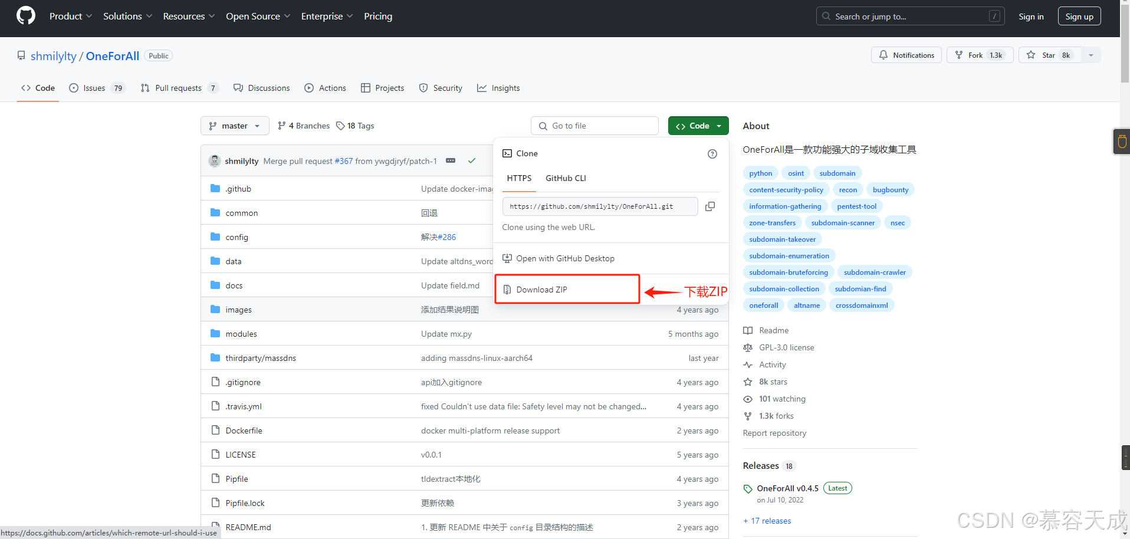
Task: Click the Sign in link
Action: coord(1031,17)
